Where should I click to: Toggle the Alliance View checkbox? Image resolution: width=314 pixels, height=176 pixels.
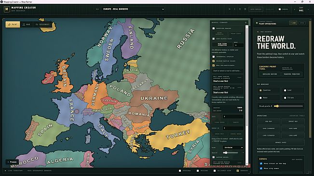click(x=215, y=171)
